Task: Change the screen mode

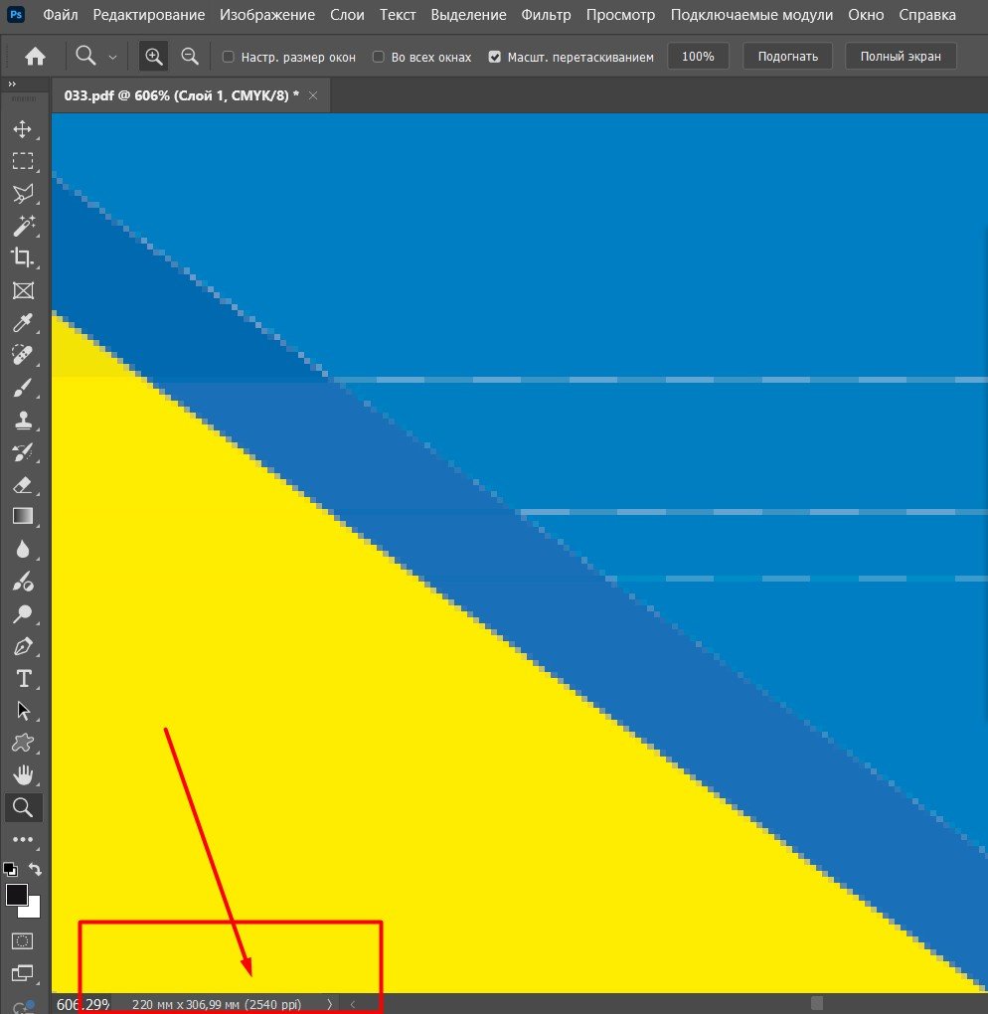Action: tap(23, 973)
